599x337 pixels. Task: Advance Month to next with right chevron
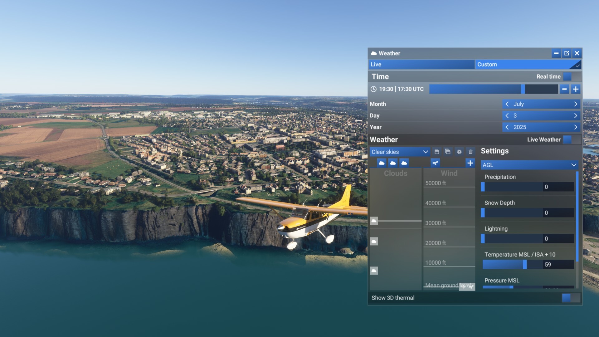point(576,104)
